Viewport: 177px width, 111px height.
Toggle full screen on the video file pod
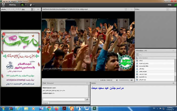pos(126,9)
